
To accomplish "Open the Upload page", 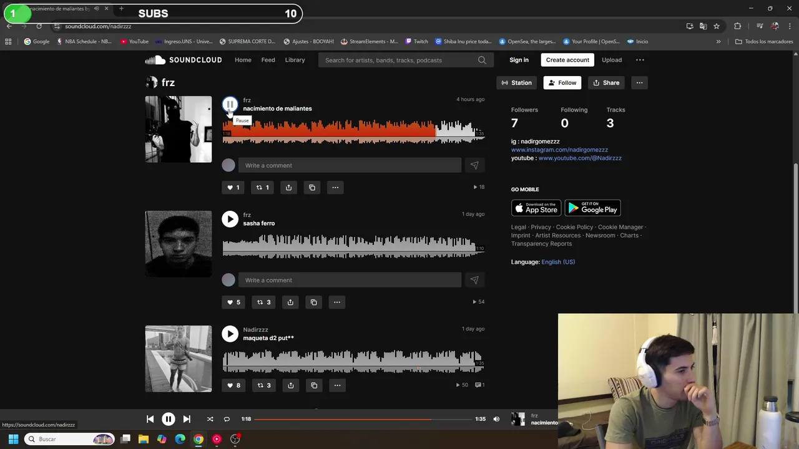I will coord(612,60).
